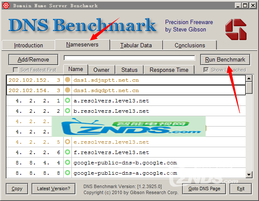This screenshot has height=201, width=259.
Task: Select the Owner sub-tab
Action: [x=102, y=70]
